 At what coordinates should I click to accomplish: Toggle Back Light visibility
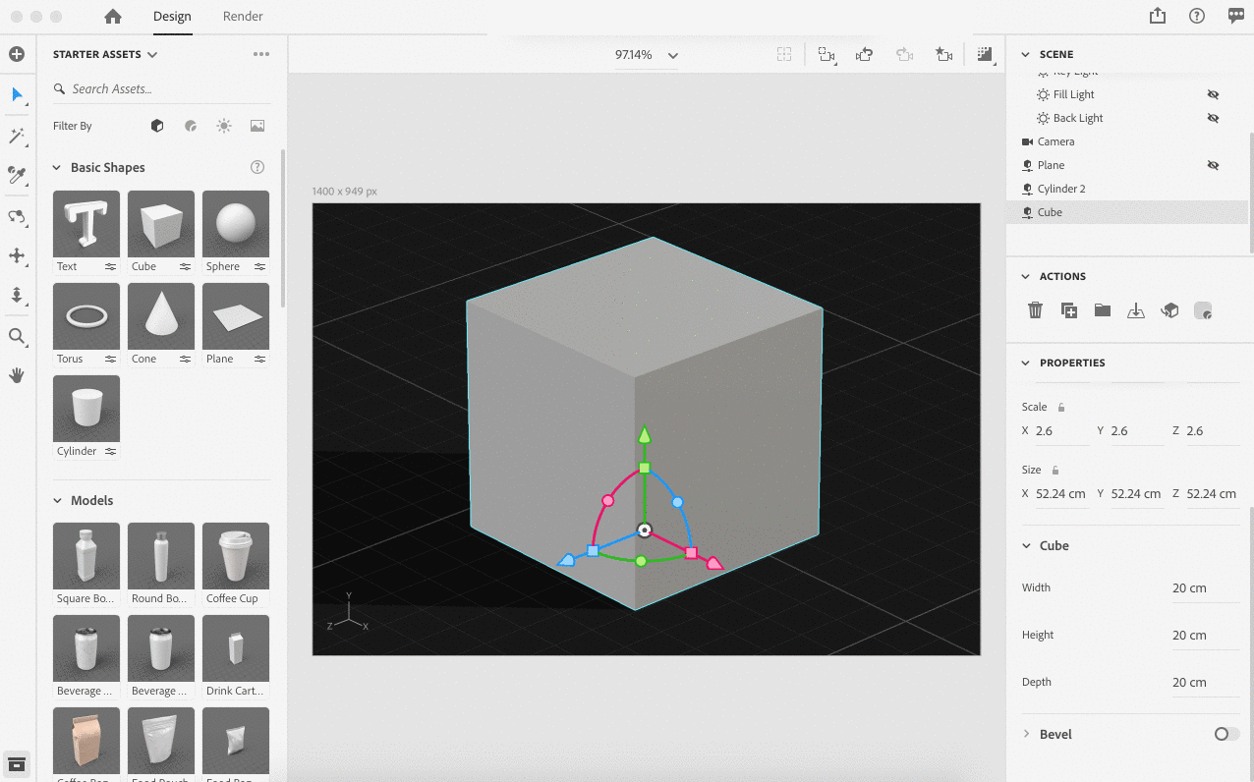coord(1214,118)
